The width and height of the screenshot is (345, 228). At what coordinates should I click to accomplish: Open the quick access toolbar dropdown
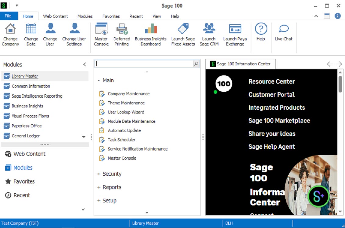(x=16, y=5)
